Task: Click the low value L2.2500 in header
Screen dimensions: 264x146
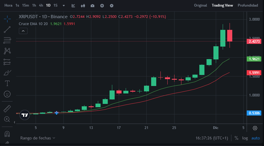Action: (x=110, y=17)
